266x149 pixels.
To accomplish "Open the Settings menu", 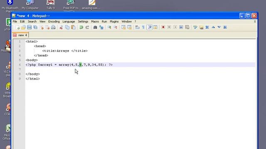I will (83, 22).
